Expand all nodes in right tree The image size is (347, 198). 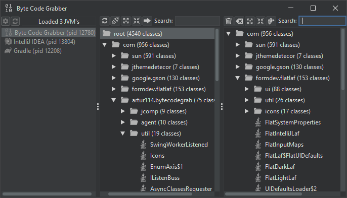(250, 21)
